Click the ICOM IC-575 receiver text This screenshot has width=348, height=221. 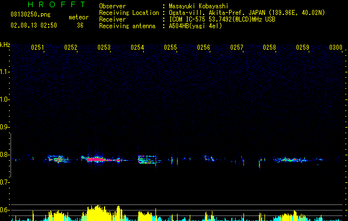222,19
